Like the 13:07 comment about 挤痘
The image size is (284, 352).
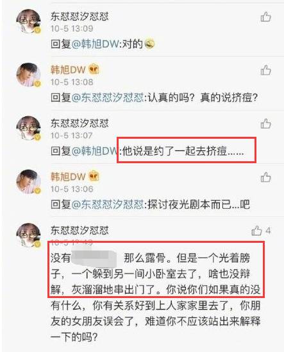pos(266,123)
